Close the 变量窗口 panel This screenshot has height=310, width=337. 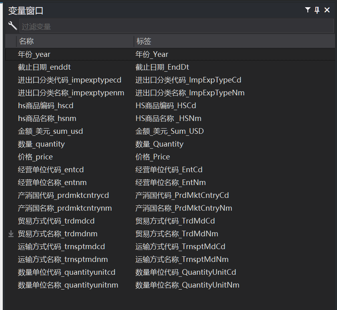pyautogui.click(x=327, y=10)
